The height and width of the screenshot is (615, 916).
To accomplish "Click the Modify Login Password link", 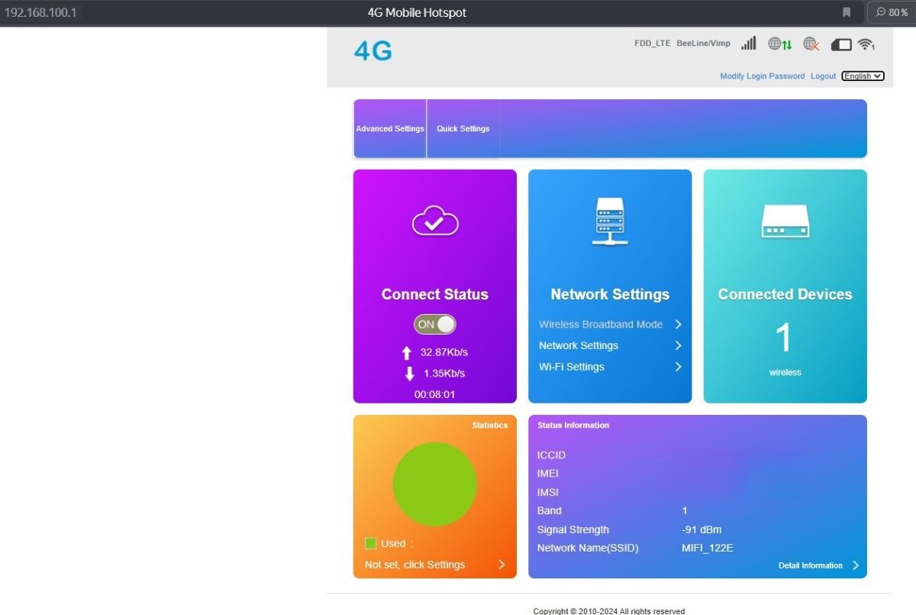I will pos(763,76).
